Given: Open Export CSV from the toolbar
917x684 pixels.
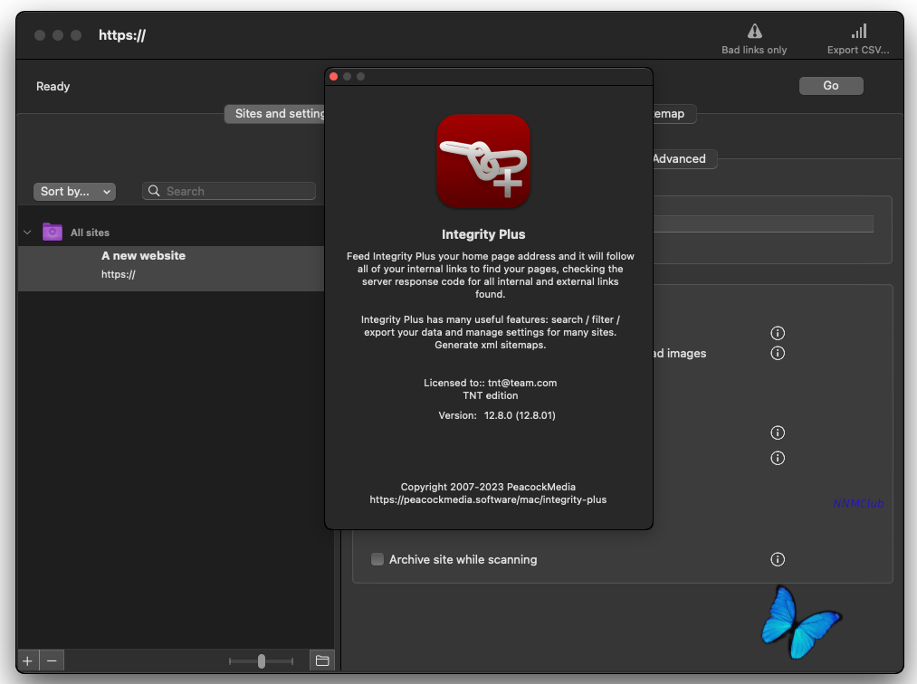Looking at the screenshot, I should (x=858, y=39).
